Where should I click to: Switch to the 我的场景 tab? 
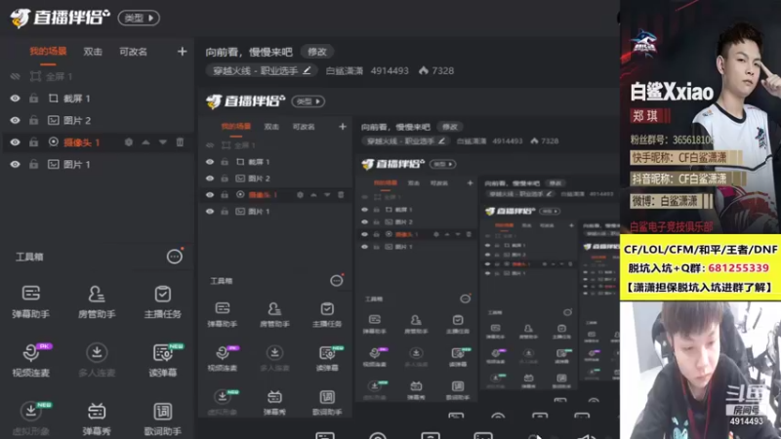tap(48, 52)
